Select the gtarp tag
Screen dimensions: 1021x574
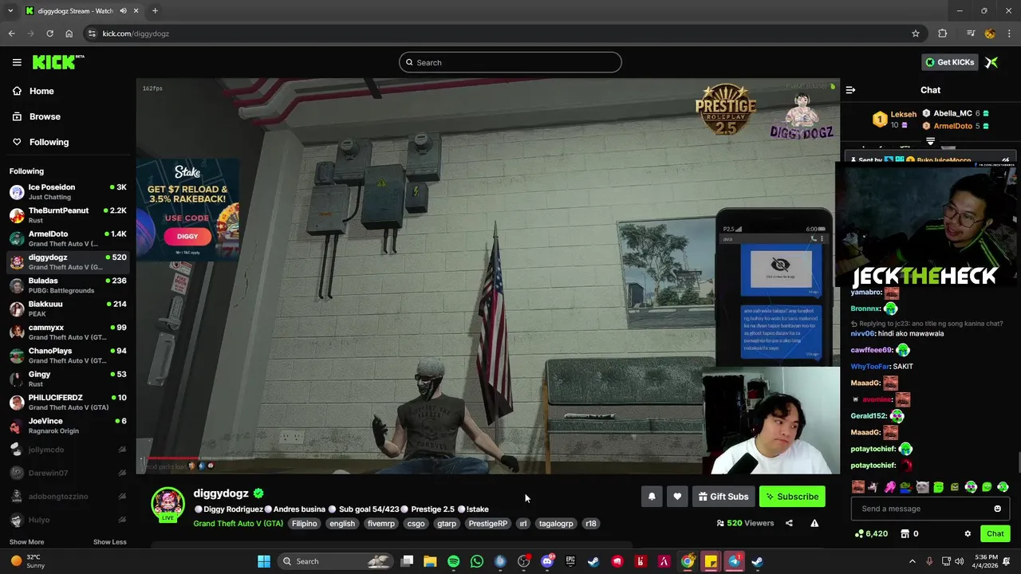pos(447,524)
